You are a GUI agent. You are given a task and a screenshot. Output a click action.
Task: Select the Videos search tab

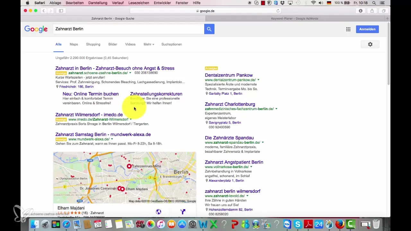point(130,44)
